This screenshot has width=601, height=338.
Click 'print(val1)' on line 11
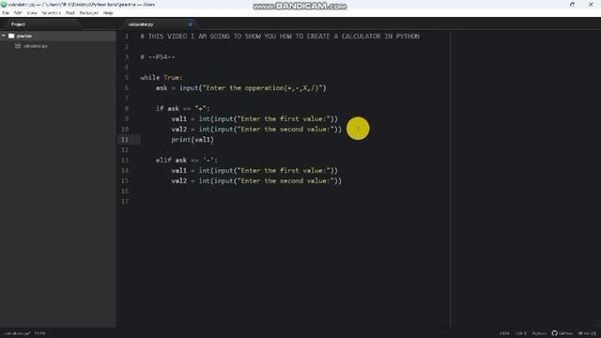193,140
